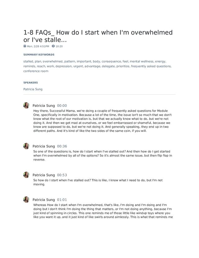Screen dimensions: 199x258
Task: Click the transcript title heading
Action: [98, 36]
